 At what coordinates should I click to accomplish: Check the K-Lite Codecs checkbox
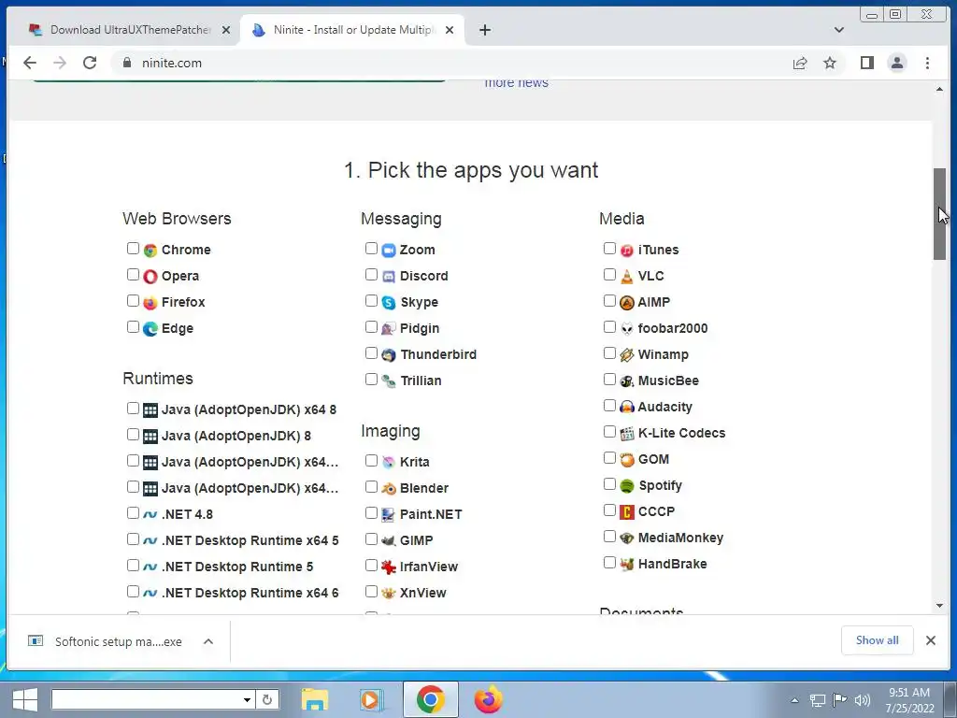(x=609, y=432)
